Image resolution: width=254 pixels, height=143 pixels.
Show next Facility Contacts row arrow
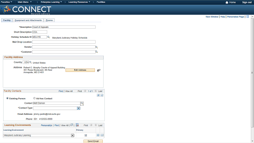[x=96, y=91]
